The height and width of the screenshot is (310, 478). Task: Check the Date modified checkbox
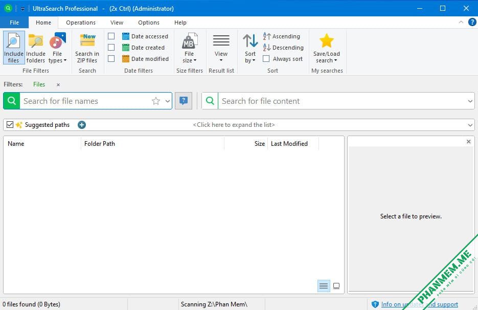(111, 59)
